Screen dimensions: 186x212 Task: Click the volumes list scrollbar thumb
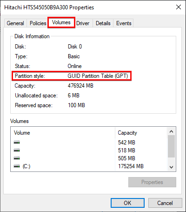click(171, 146)
